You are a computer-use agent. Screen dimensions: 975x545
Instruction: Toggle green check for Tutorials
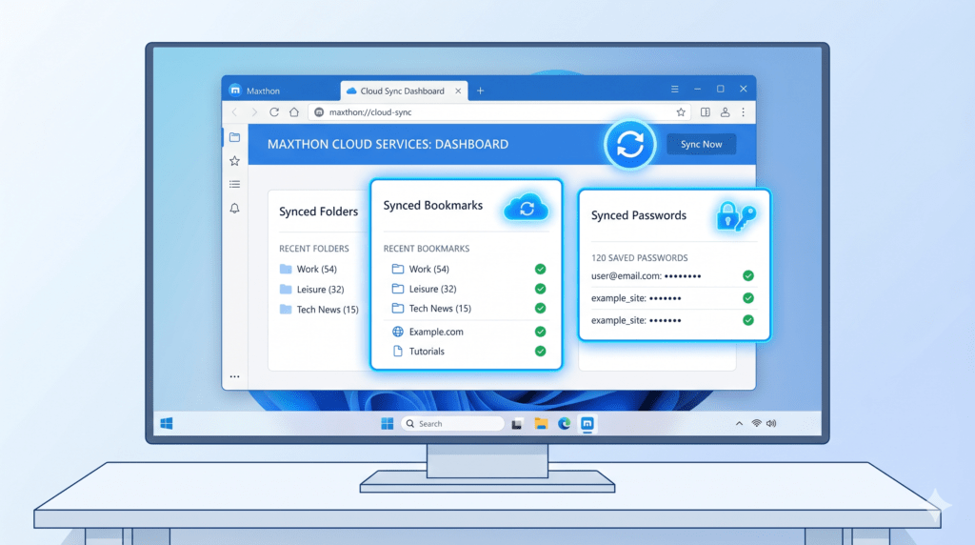(541, 351)
